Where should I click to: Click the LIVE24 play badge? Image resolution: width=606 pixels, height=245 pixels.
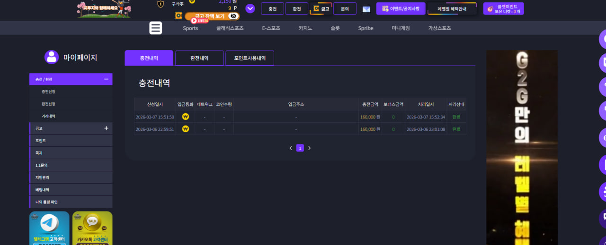click(200, 21)
